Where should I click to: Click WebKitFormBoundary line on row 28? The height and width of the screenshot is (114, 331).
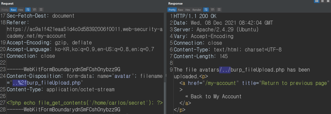point(64,110)
